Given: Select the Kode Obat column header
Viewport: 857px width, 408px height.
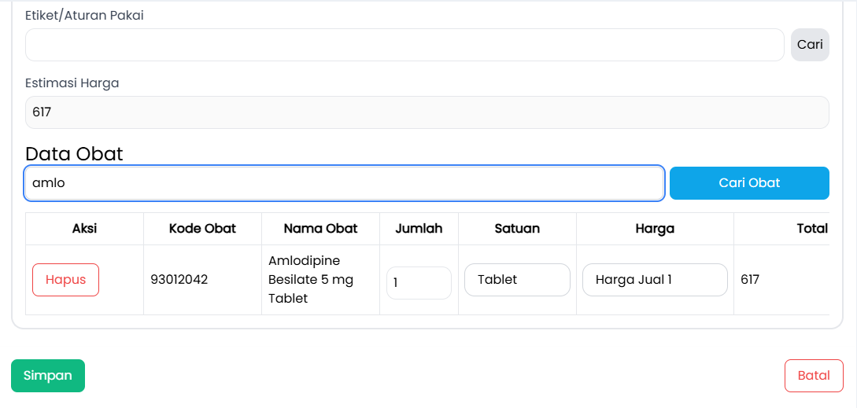Looking at the screenshot, I should click(x=202, y=229).
